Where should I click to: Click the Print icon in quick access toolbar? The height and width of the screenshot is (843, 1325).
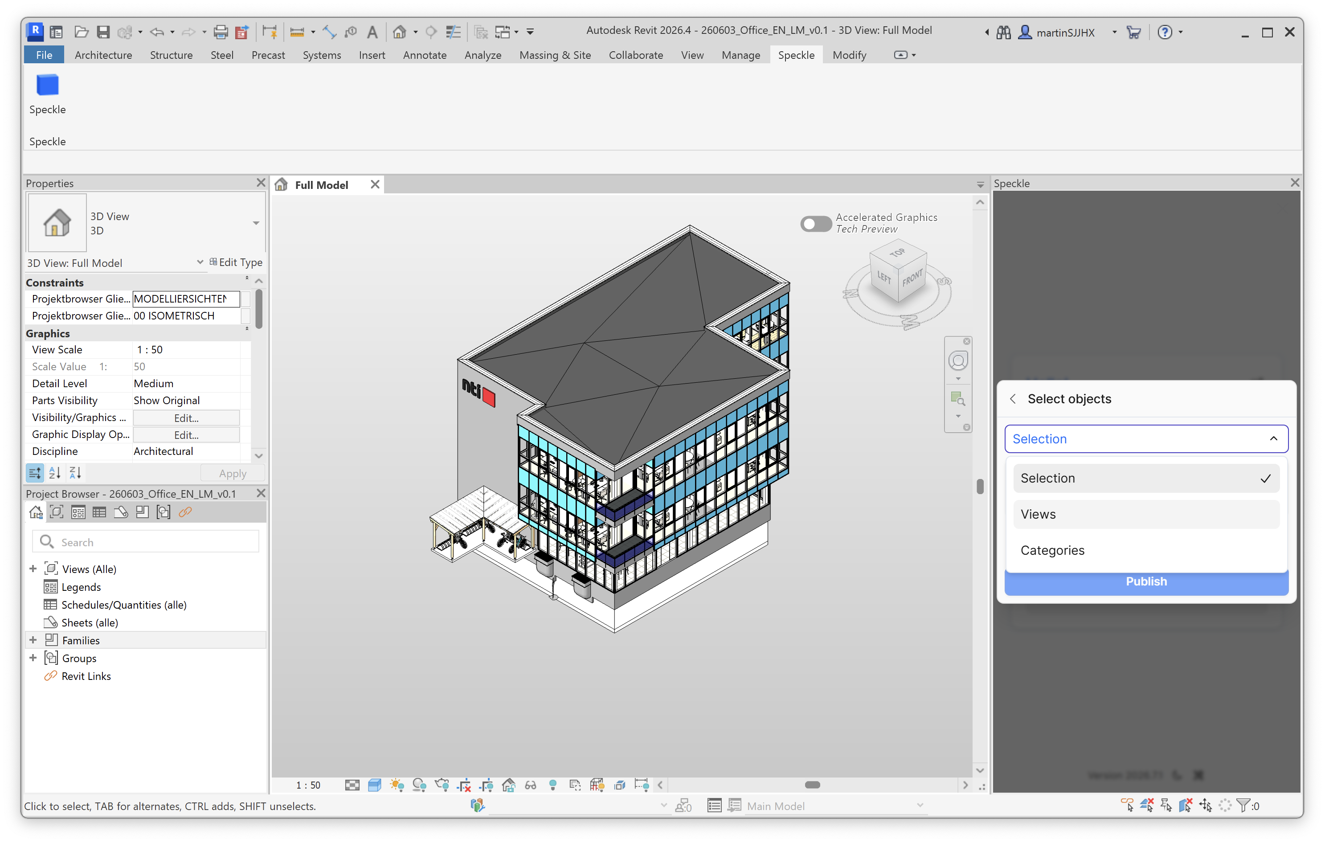[x=221, y=32]
